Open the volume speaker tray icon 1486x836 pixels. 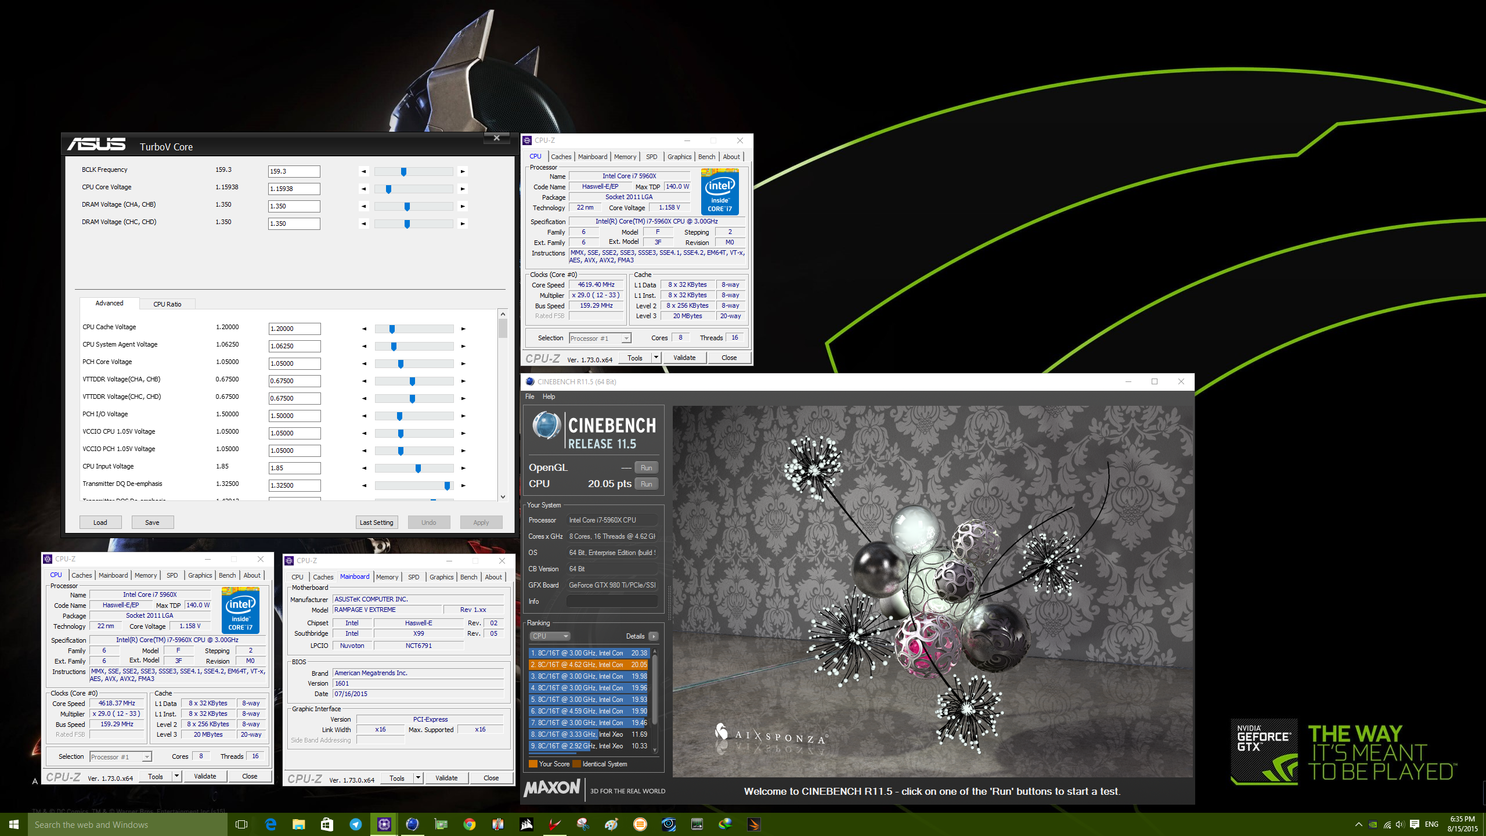coord(1400,824)
